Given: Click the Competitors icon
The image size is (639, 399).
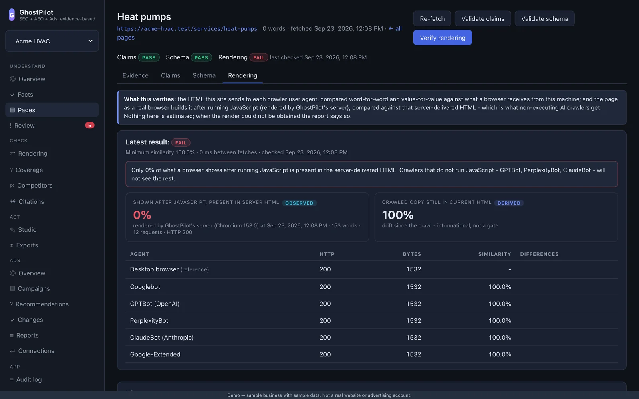Looking at the screenshot, I should coord(12,186).
